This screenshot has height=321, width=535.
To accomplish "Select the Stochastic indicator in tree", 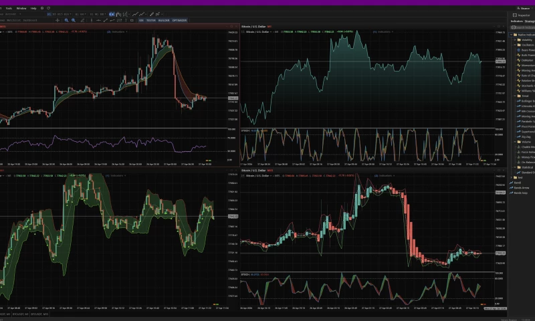I will [x=526, y=86].
